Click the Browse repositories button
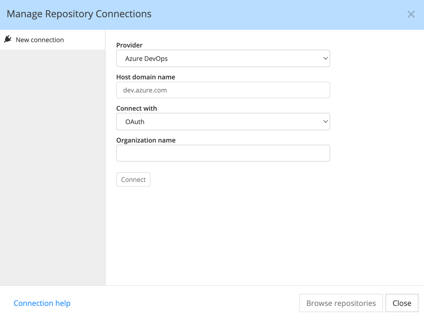The height and width of the screenshot is (316, 424). [341, 303]
